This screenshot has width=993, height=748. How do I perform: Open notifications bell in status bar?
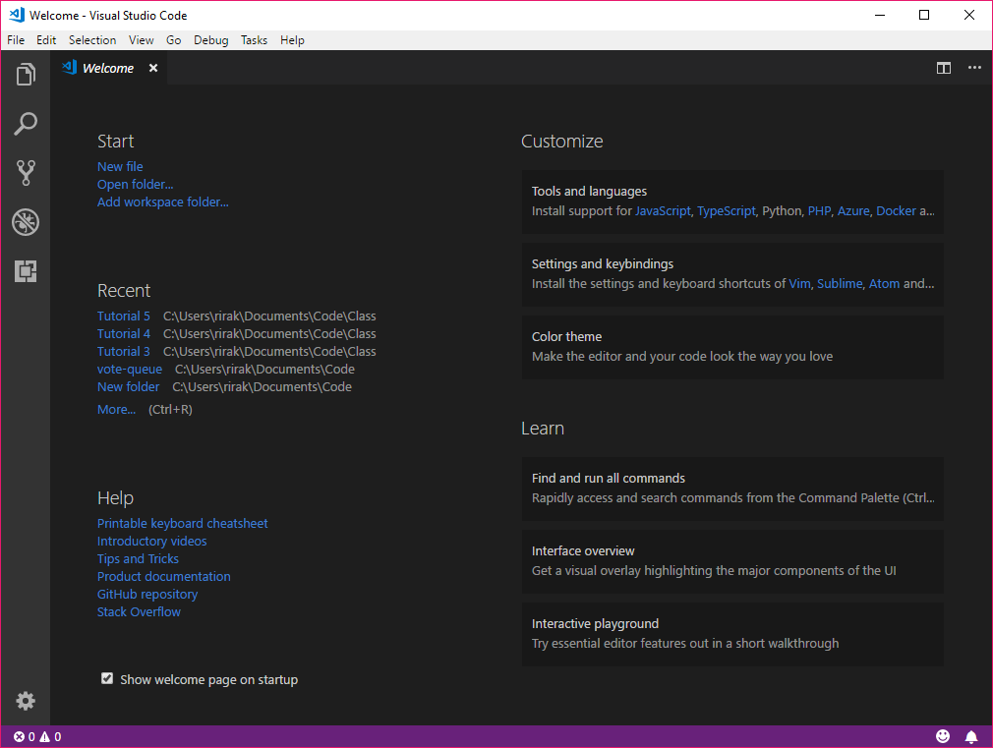click(x=971, y=735)
